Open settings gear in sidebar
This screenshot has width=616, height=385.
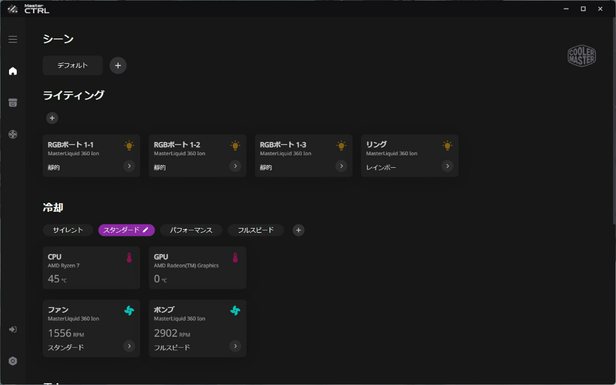pyautogui.click(x=13, y=361)
